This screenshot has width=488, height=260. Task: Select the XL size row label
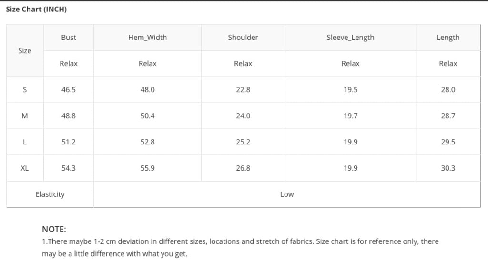click(x=25, y=168)
